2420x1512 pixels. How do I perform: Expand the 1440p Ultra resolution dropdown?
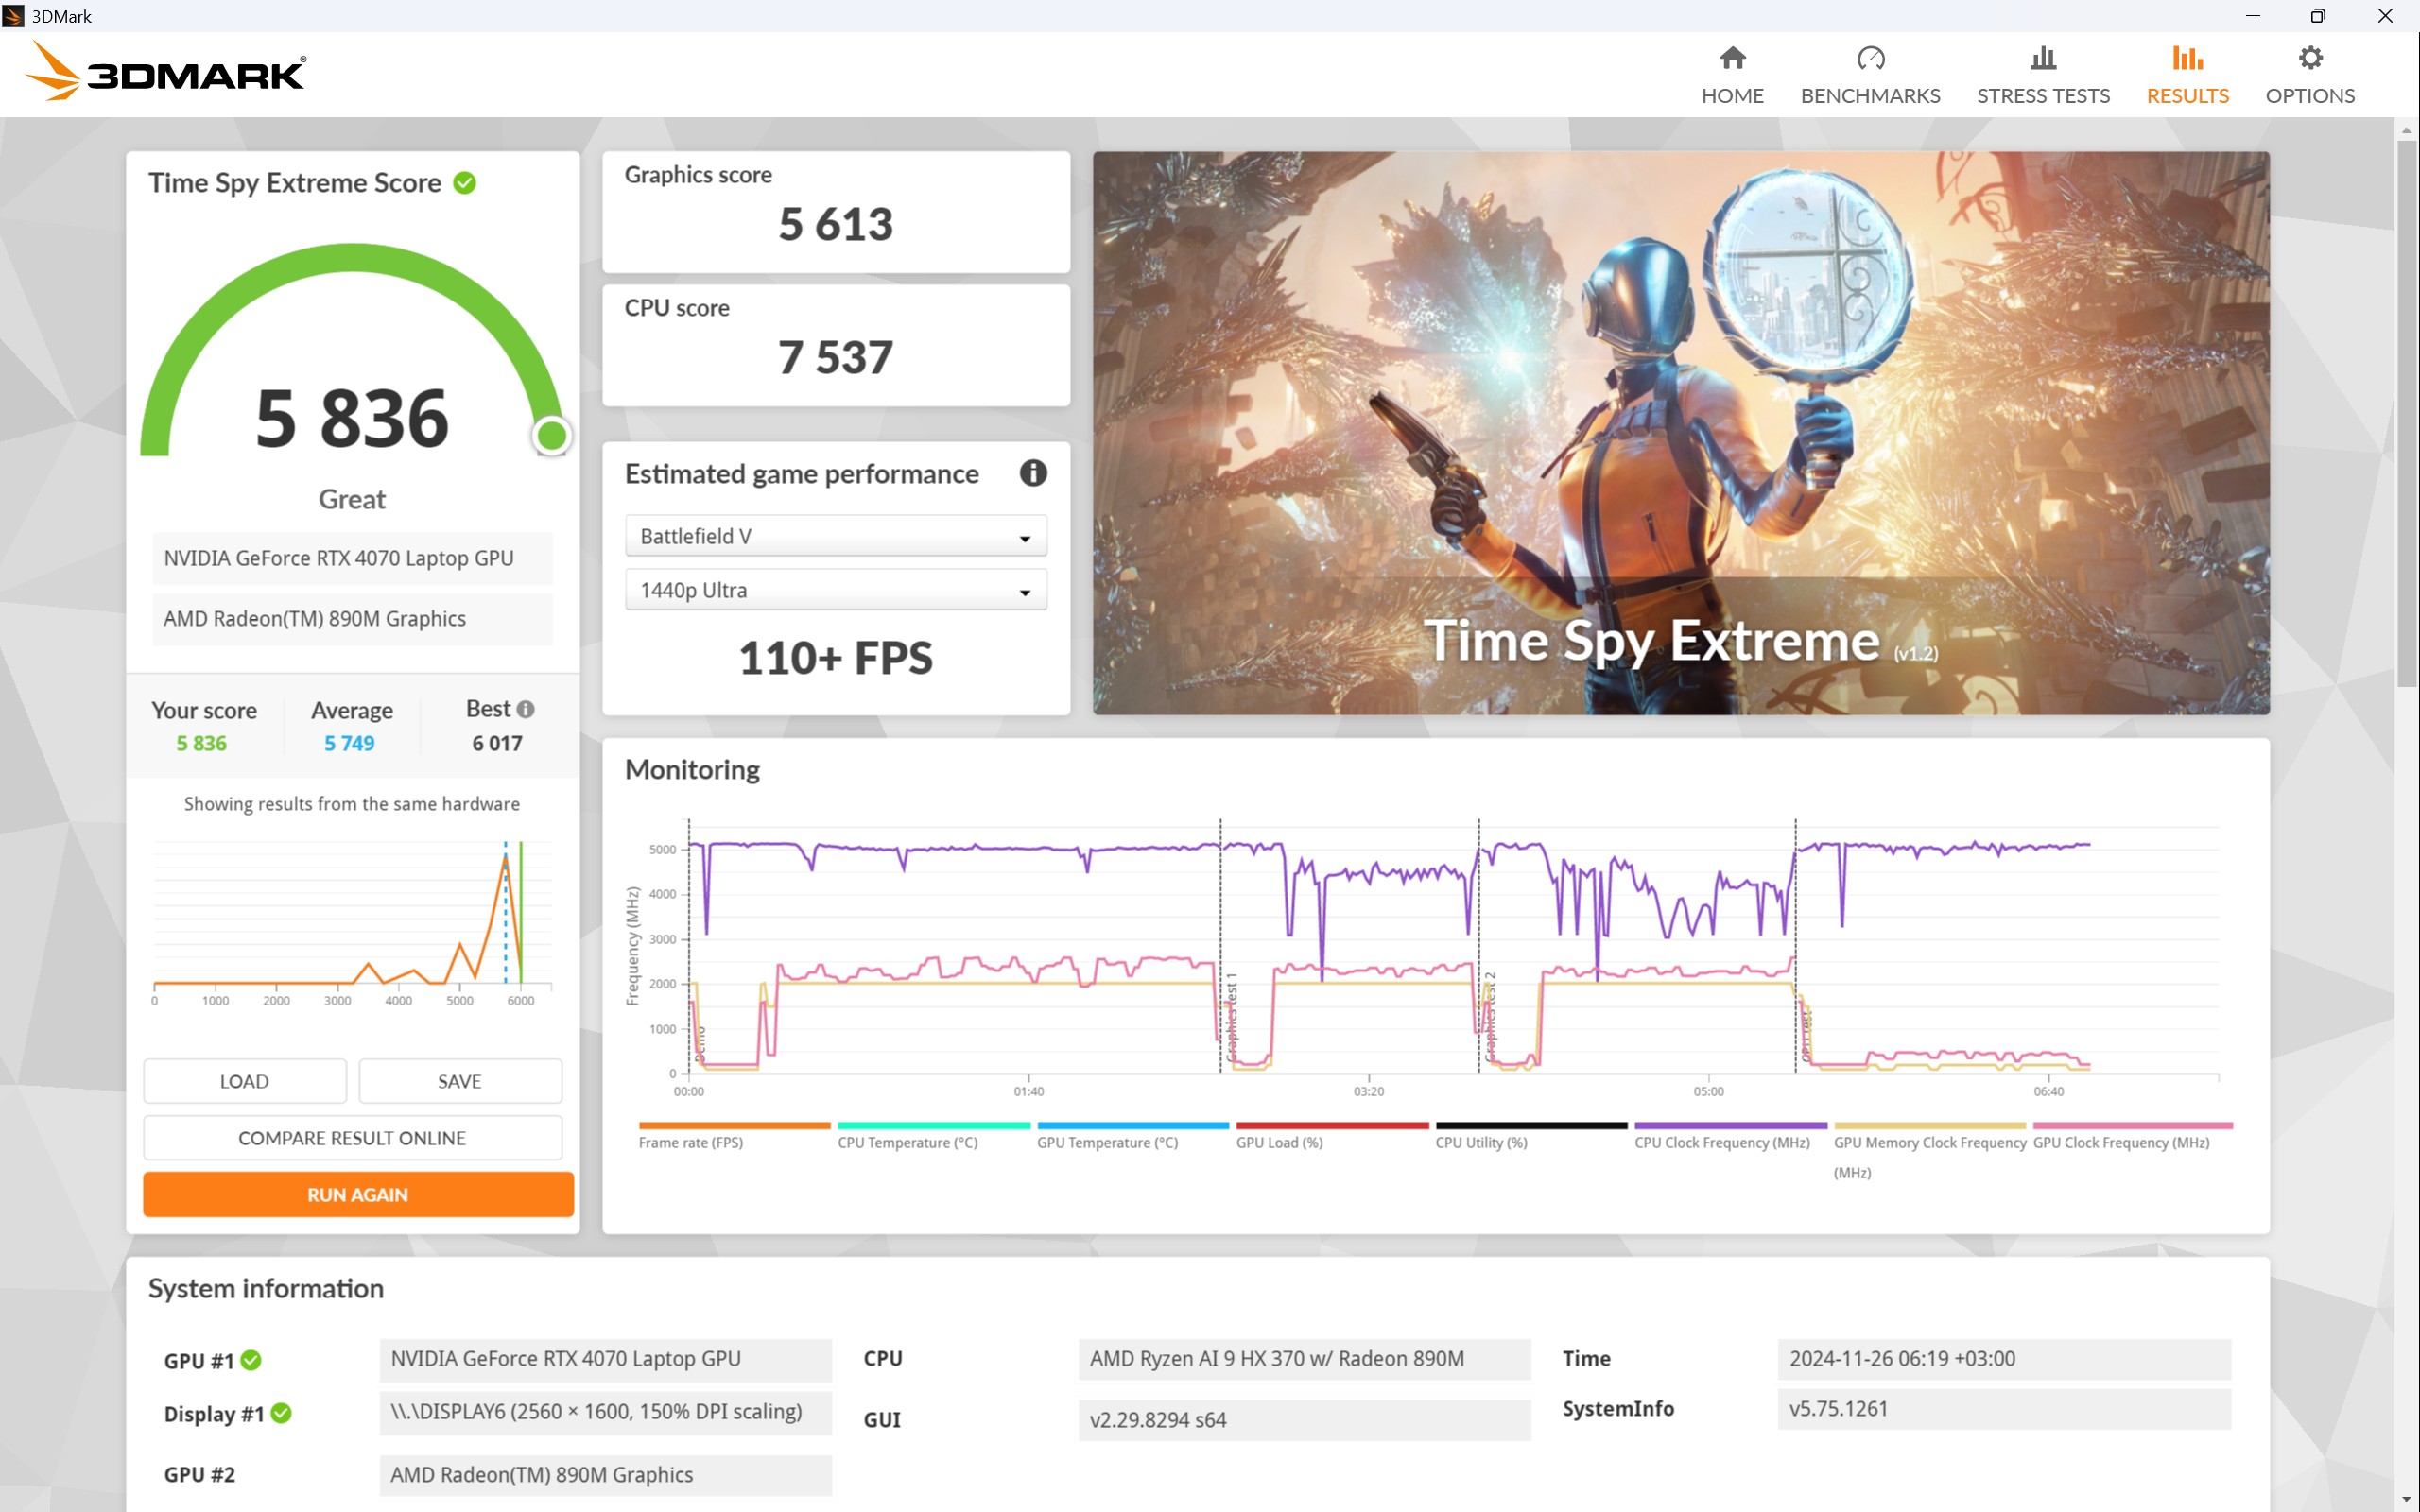[x=835, y=590]
